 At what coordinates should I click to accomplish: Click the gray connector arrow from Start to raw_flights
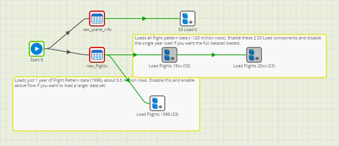point(69,52)
